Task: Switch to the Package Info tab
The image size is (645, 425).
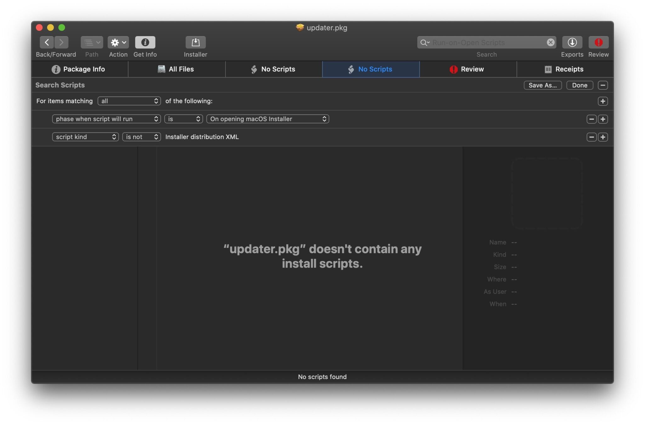Action: point(79,69)
